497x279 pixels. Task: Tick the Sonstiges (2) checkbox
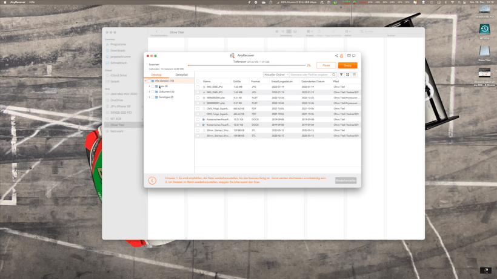coord(153,97)
